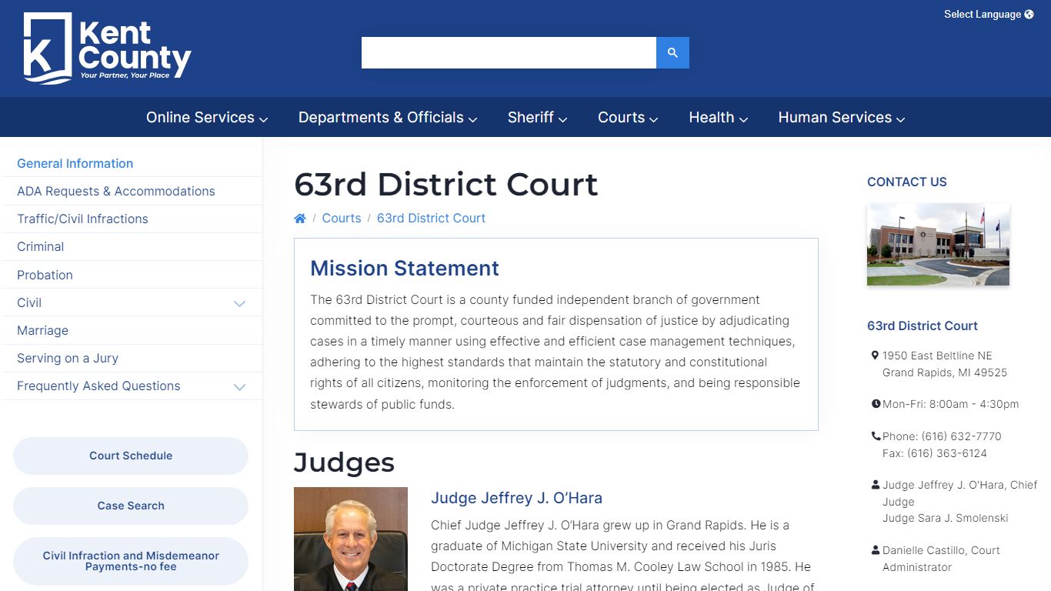Open the Select Language menu
The height and width of the screenshot is (591, 1051).
click(989, 14)
